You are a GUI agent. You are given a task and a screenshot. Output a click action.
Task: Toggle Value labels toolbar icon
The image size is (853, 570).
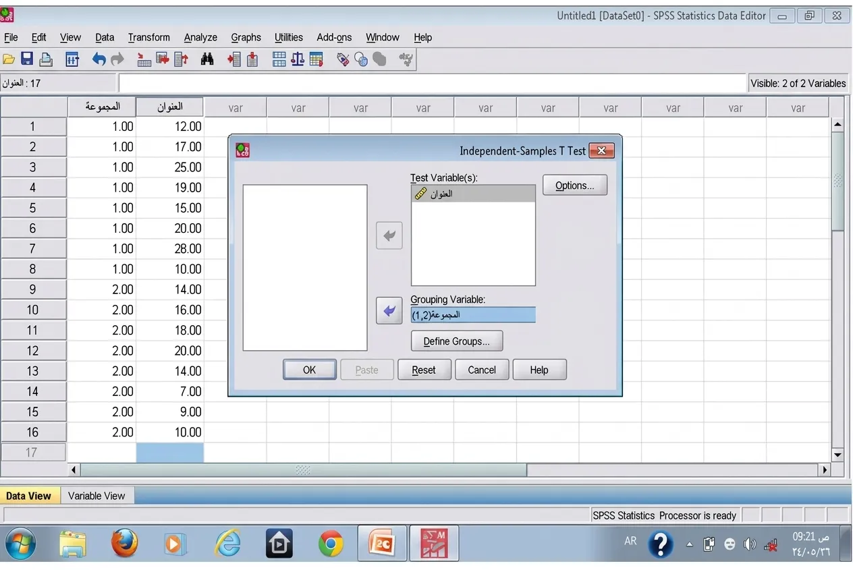[x=343, y=59]
